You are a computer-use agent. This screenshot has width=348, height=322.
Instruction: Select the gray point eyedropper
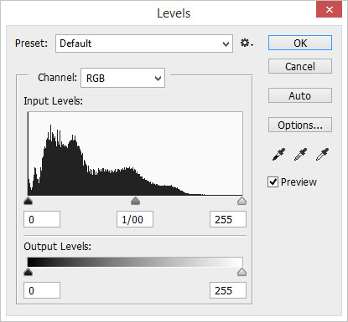tap(300, 154)
